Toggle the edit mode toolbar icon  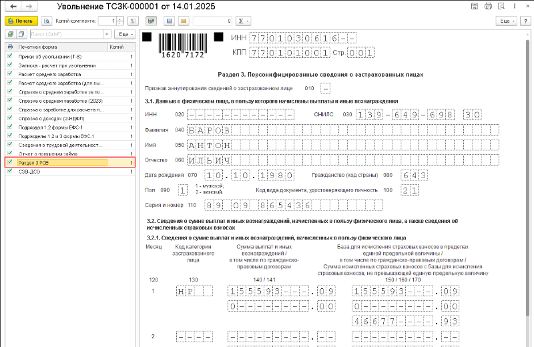click(x=151, y=21)
